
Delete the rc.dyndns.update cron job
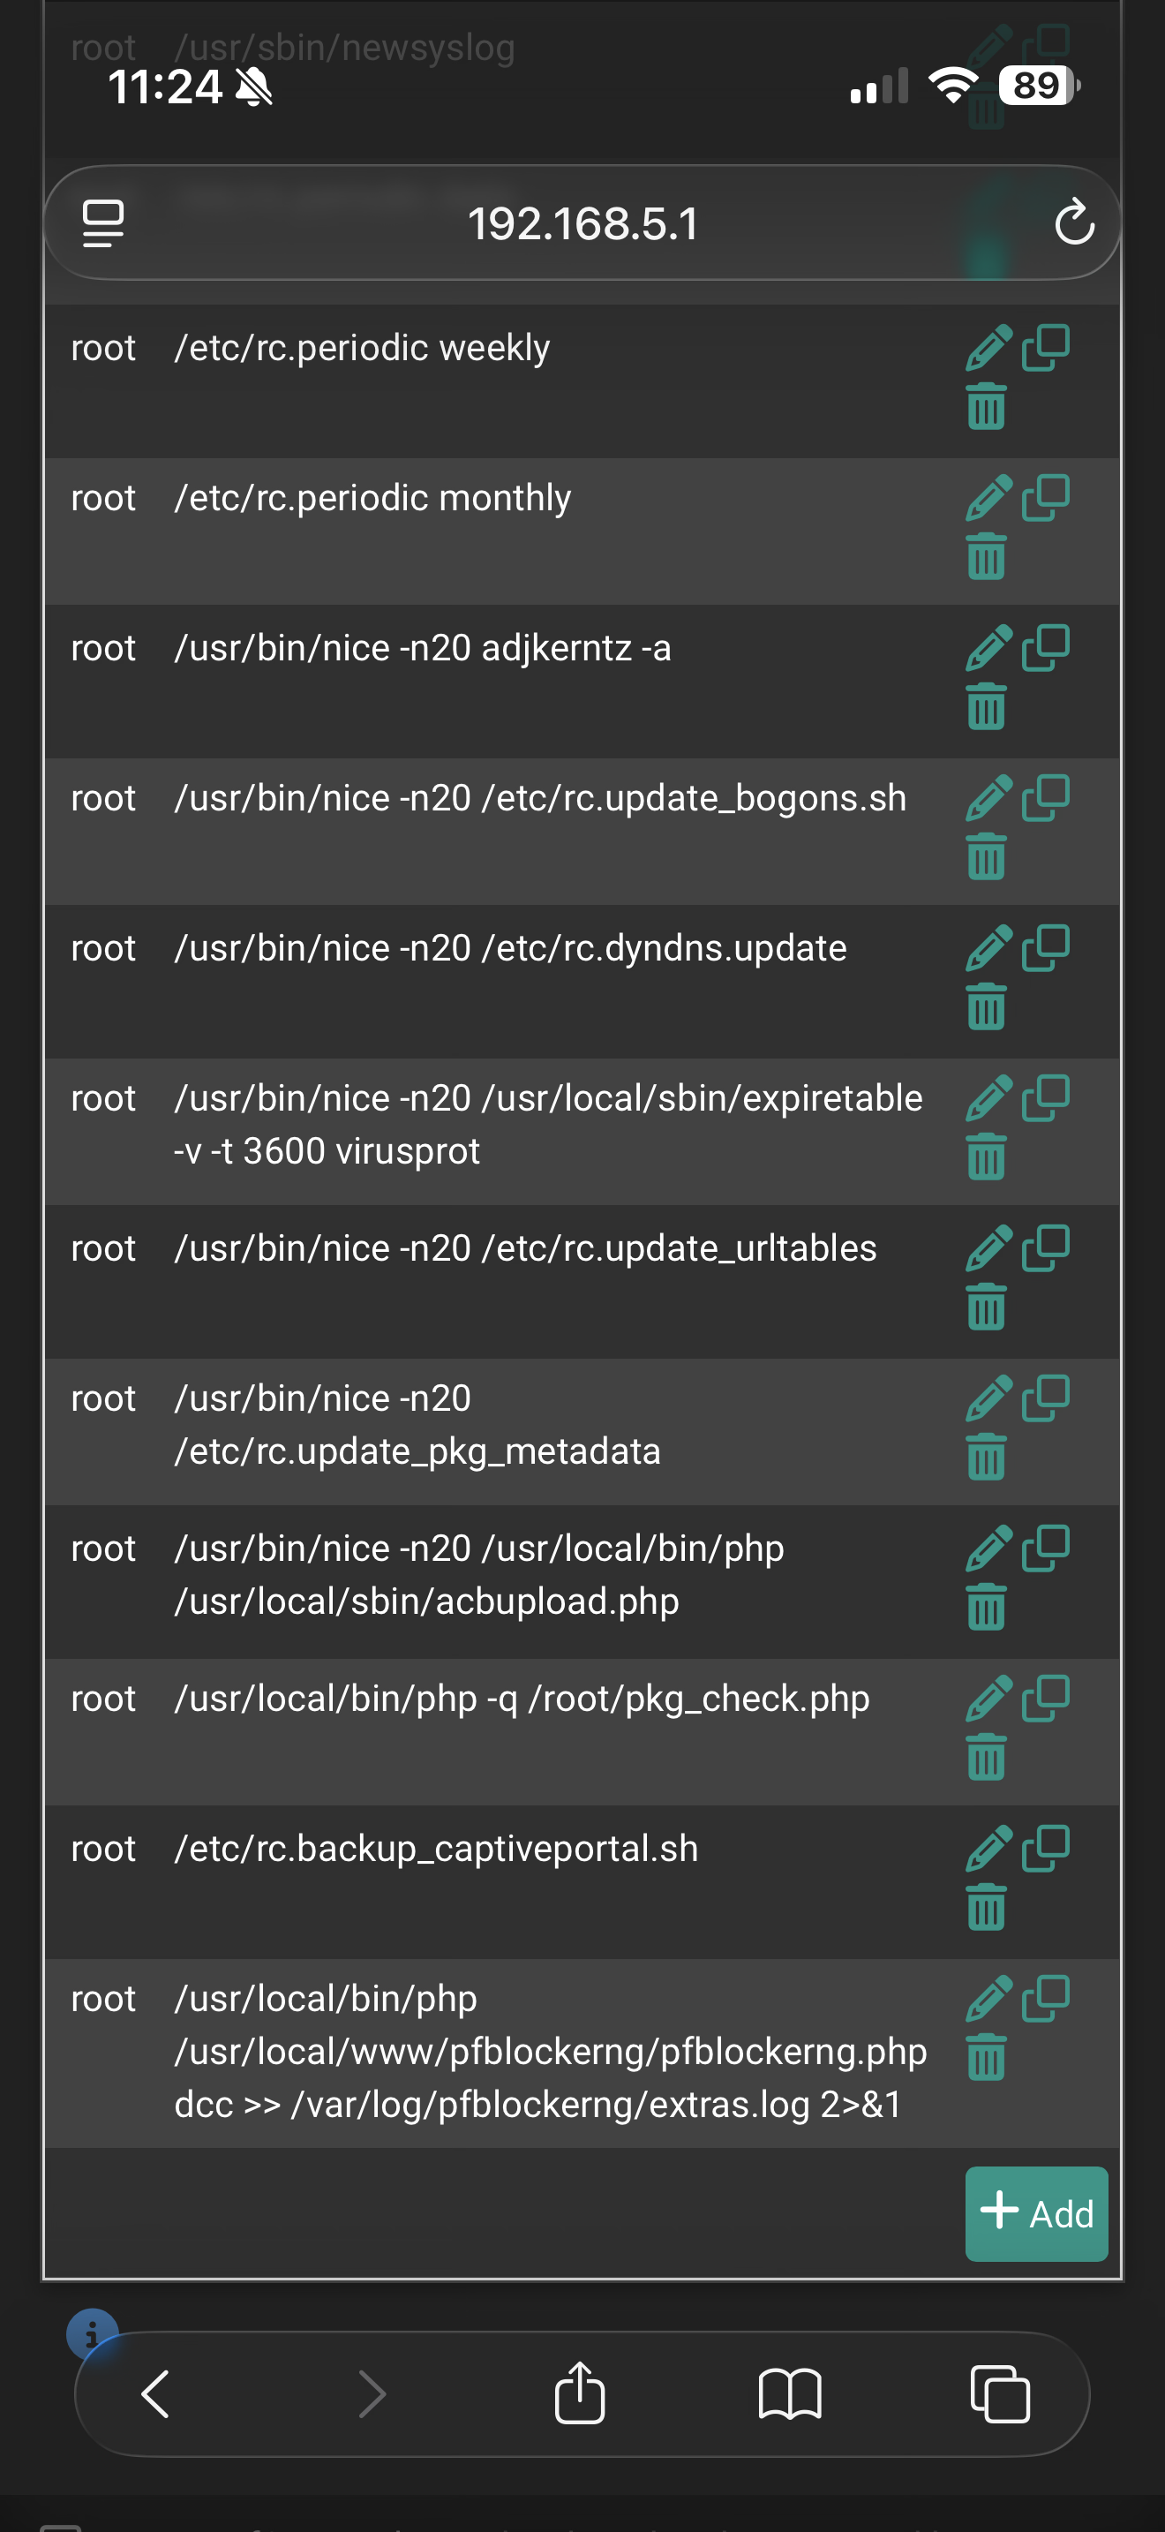pos(986,1006)
